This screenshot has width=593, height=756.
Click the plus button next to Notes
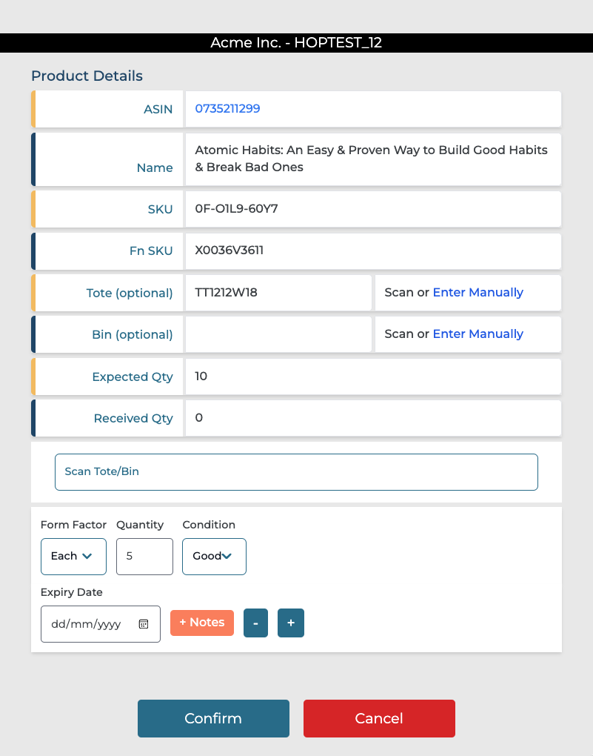(291, 623)
